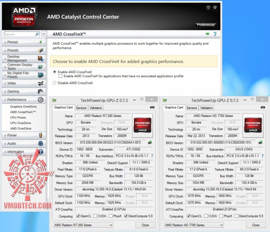Check CrossFireX for applications without profile

[x=60, y=76]
